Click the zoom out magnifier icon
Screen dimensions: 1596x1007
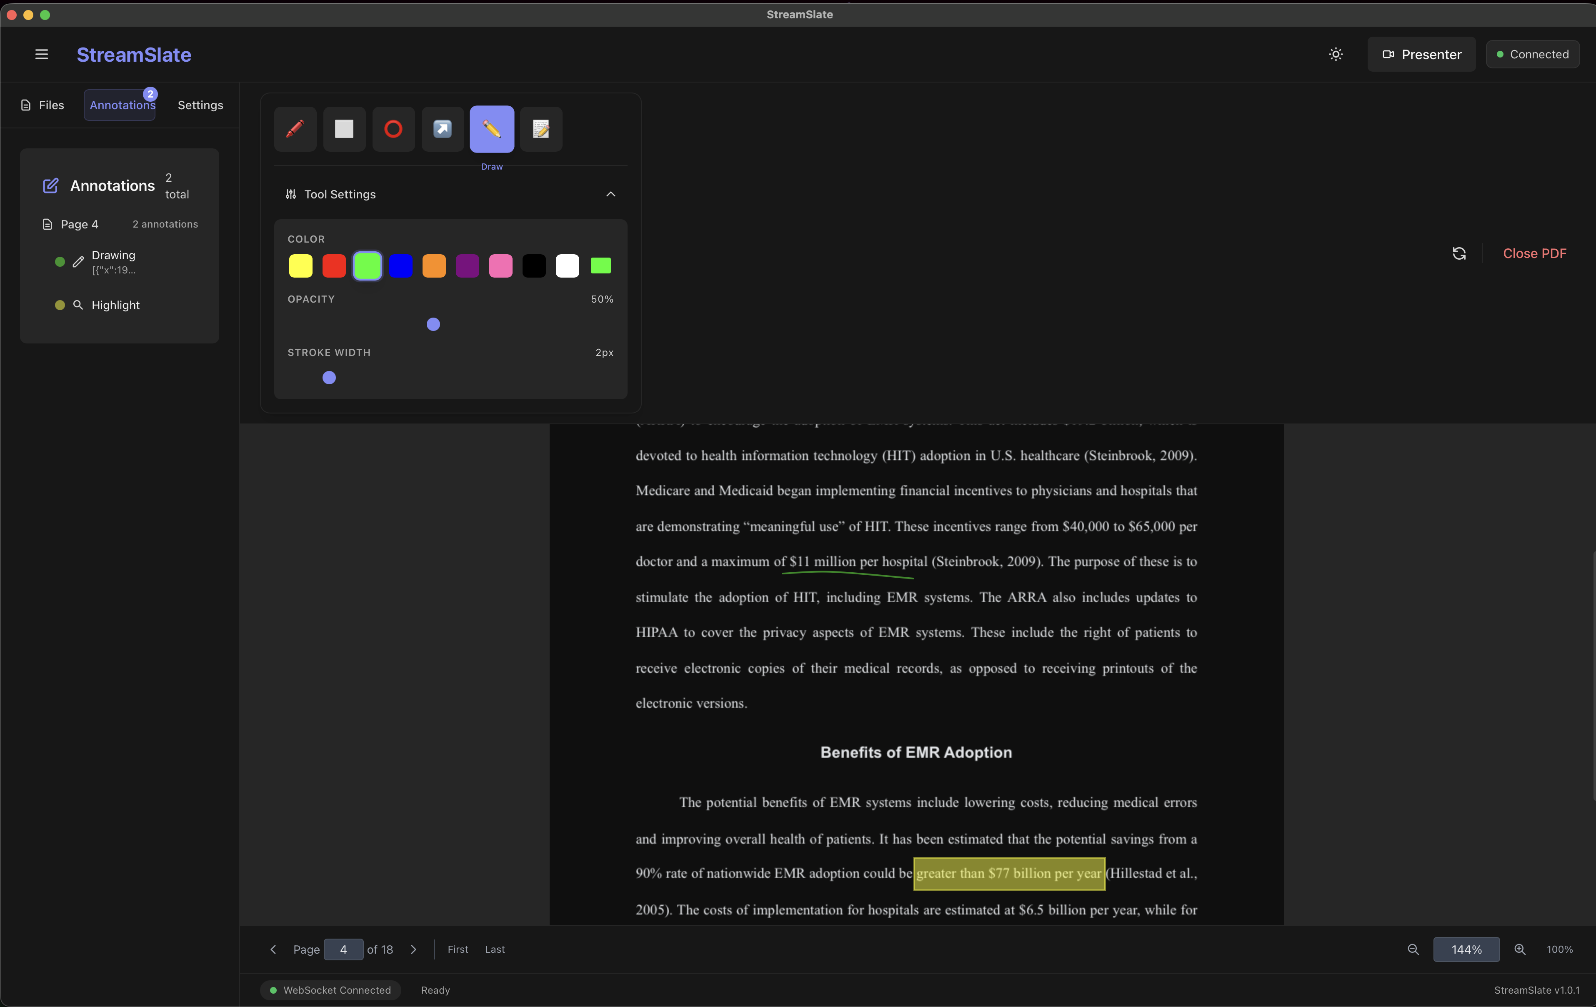pos(1413,949)
